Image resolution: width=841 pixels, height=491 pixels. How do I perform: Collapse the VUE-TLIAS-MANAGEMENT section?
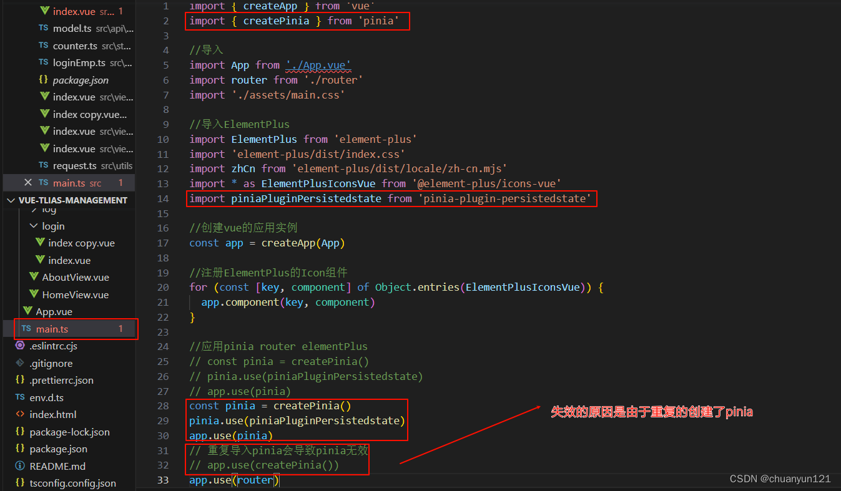11,200
